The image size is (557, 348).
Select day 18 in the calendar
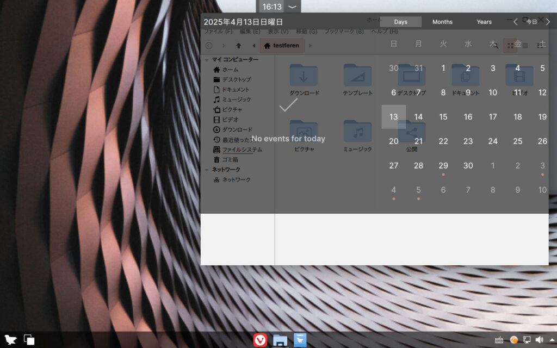(518, 117)
